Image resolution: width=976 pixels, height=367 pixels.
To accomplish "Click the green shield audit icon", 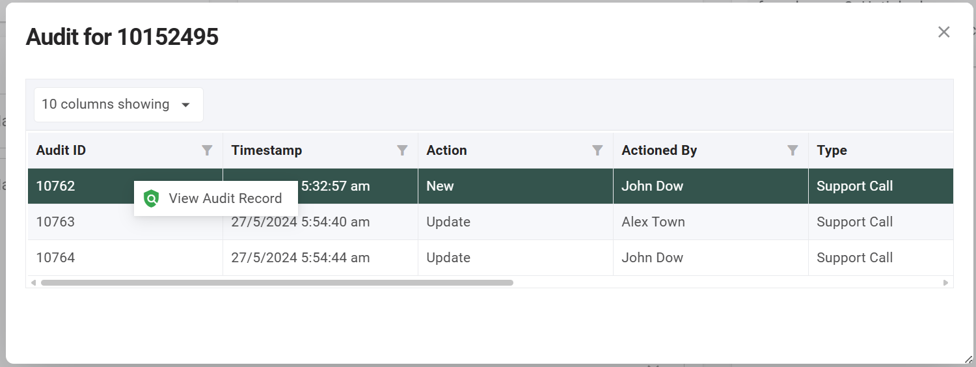I will pyautogui.click(x=152, y=198).
